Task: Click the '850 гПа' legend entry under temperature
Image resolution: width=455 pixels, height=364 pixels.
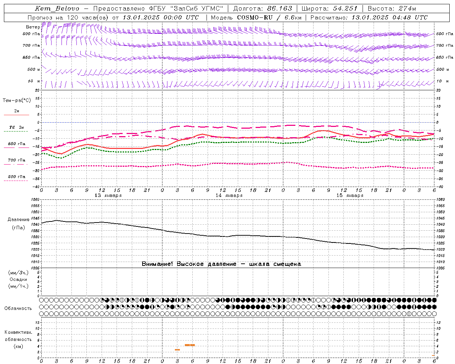Action: (x=16, y=144)
